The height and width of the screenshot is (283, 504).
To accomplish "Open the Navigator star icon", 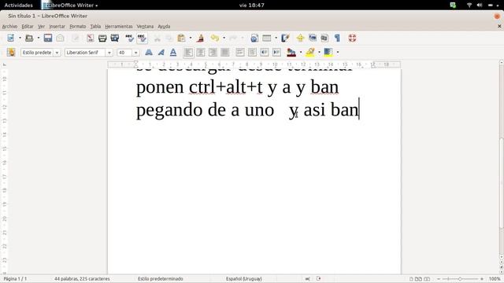I will (300, 38).
